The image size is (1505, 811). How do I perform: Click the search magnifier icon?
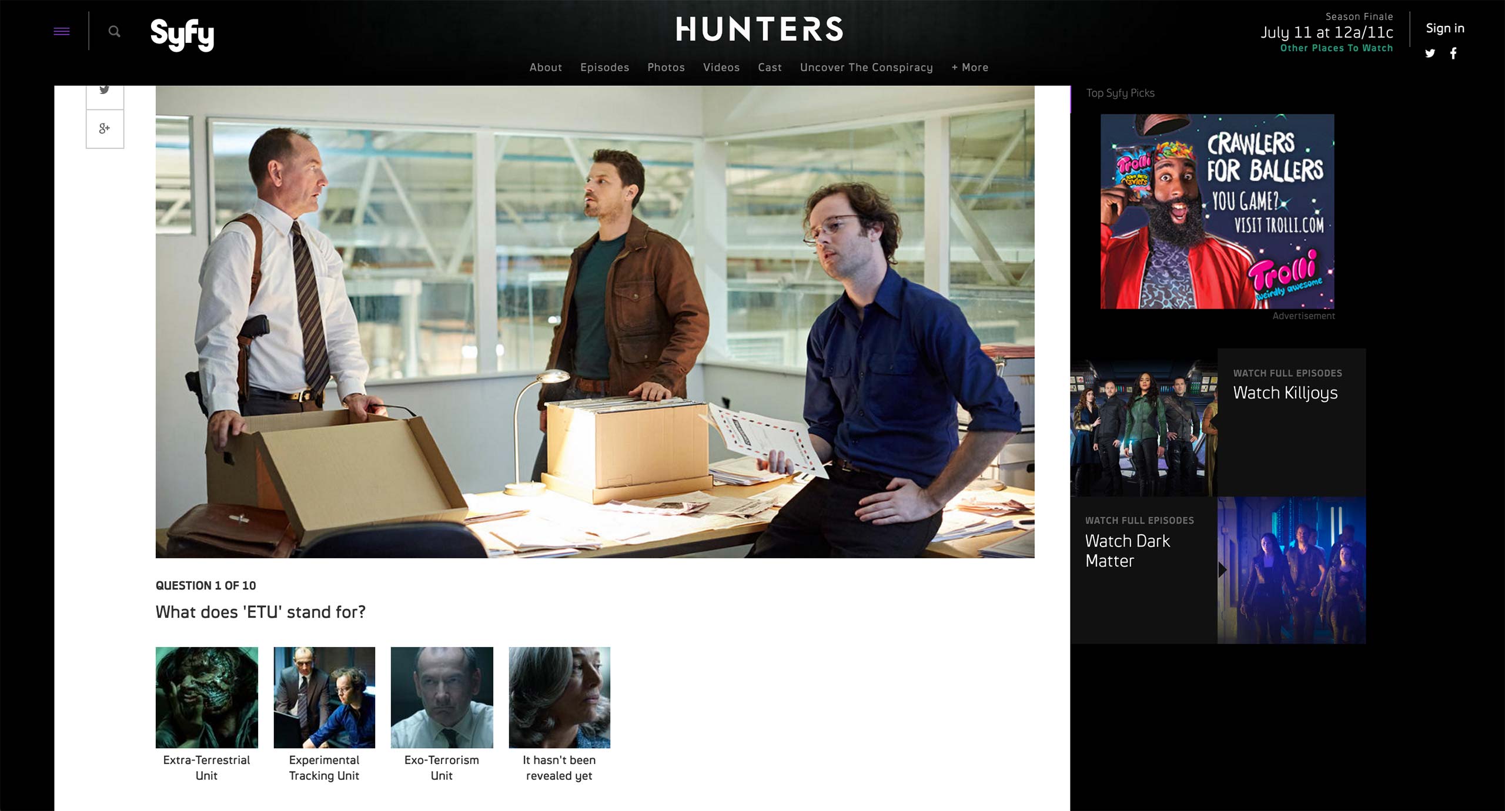tap(115, 31)
